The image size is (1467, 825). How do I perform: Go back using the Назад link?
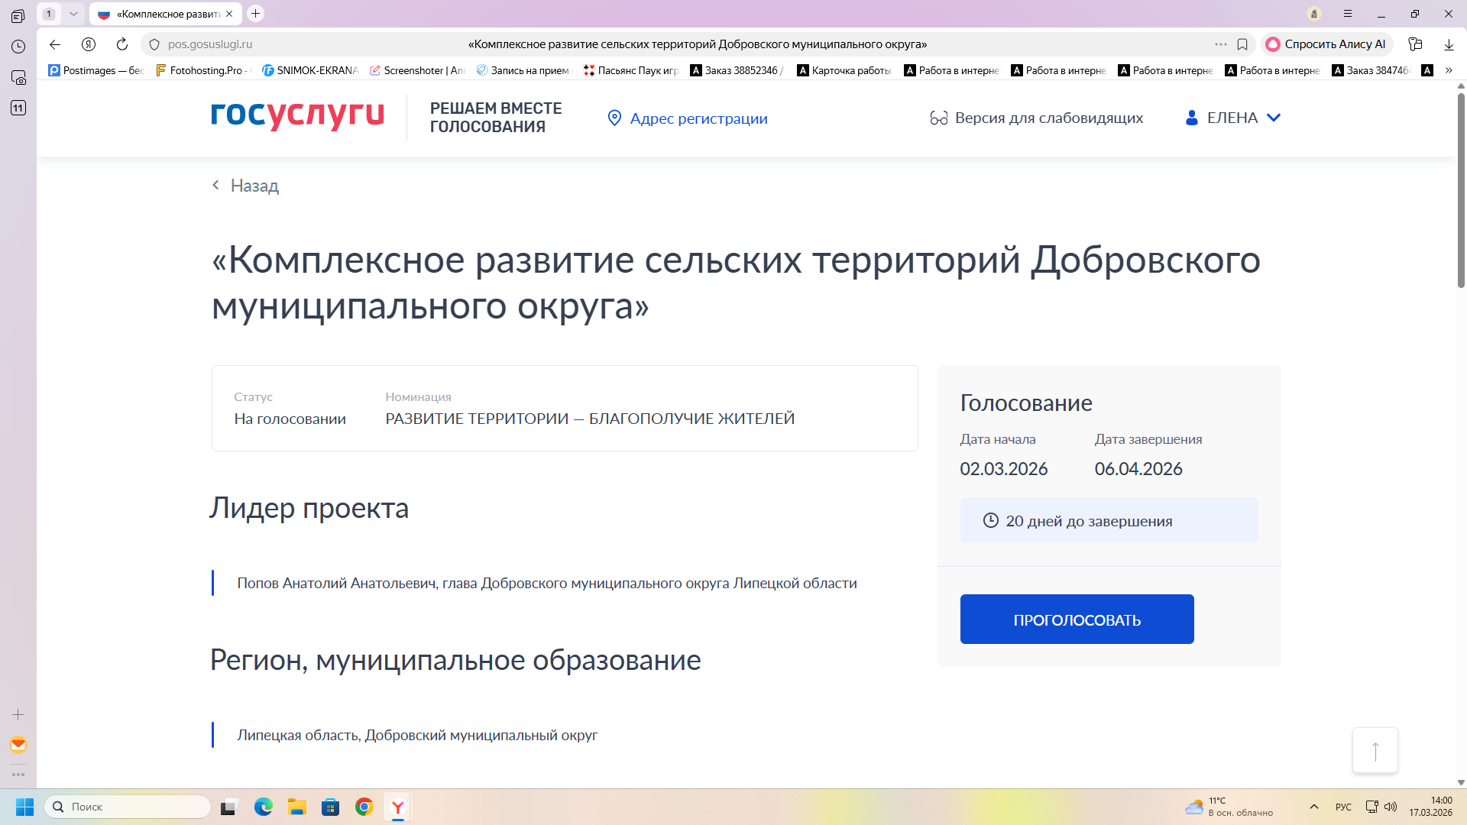(x=246, y=186)
